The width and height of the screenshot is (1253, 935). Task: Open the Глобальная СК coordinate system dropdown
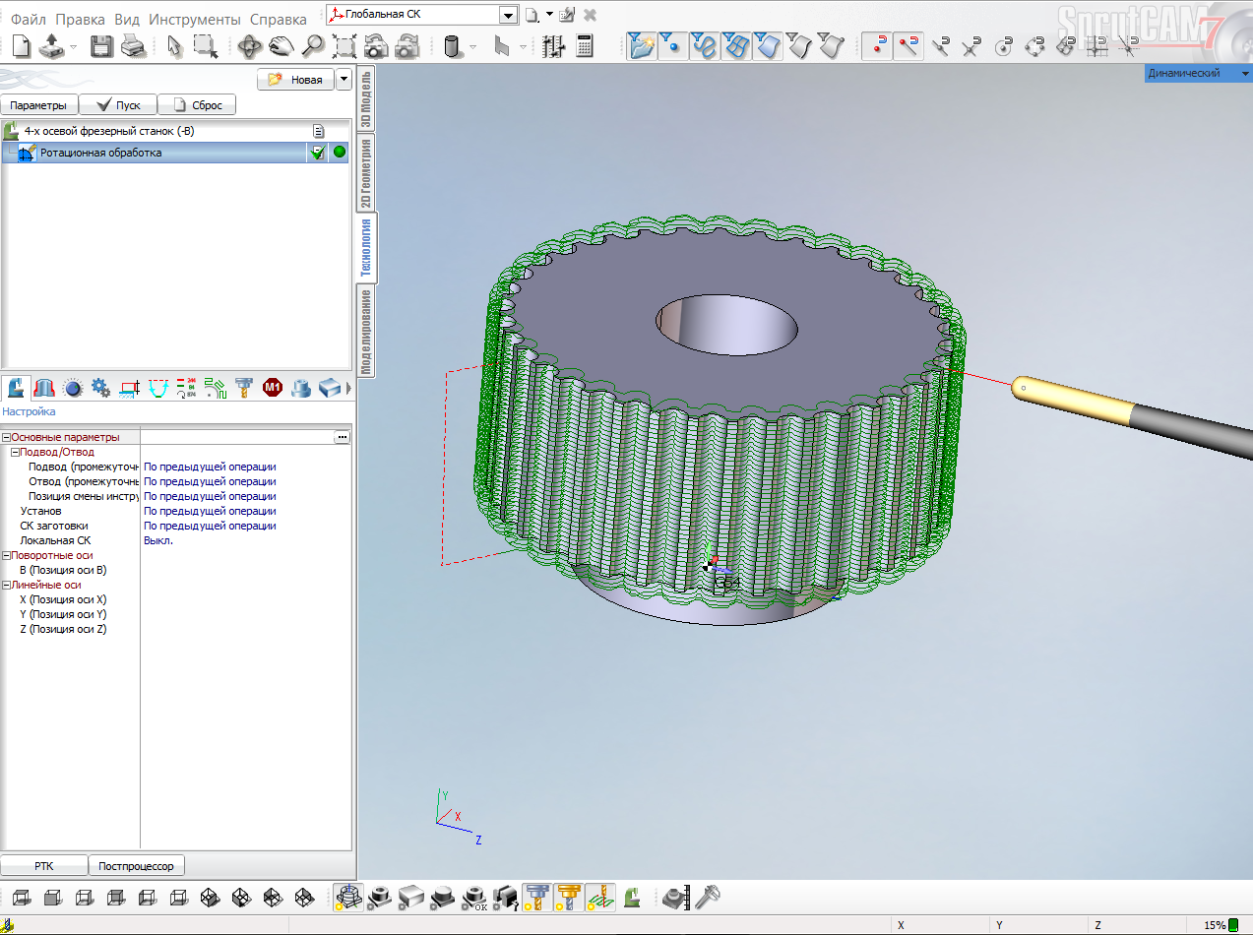click(508, 15)
